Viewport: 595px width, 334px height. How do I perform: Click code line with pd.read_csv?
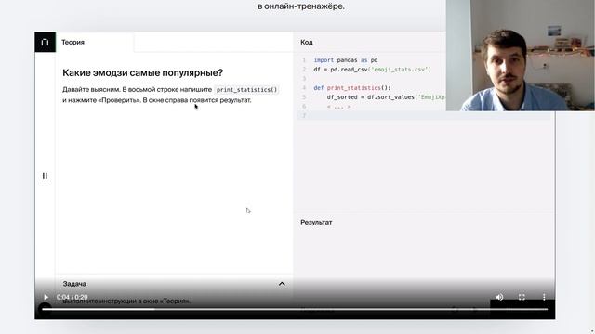[372, 70]
